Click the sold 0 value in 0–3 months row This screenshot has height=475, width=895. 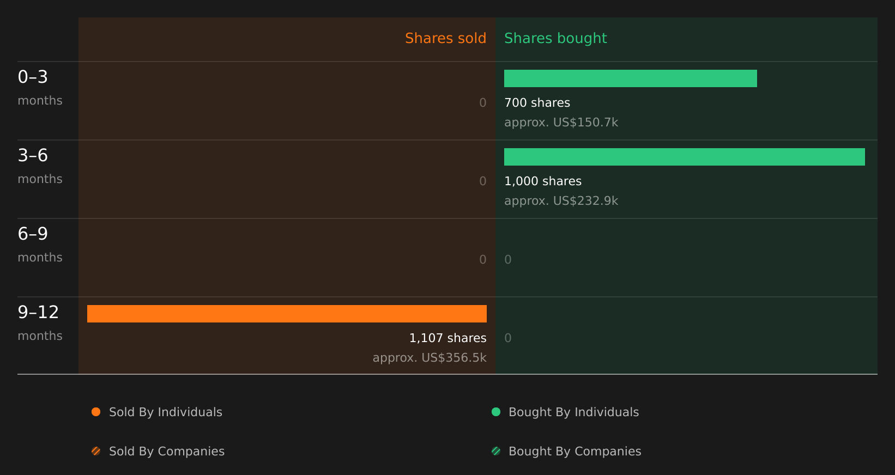point(483,103)
